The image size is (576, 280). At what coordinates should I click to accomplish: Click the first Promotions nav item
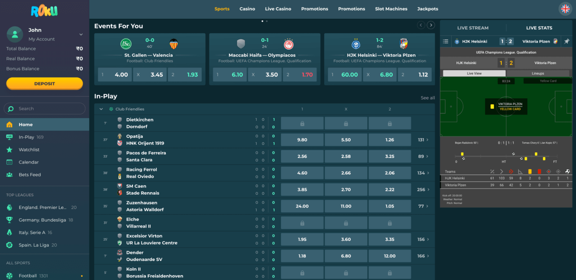315,9
